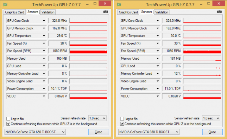The image size is (227, 139).
Task: Click GPU-Z app icon in right window title bar
Action: click(119, 5)
